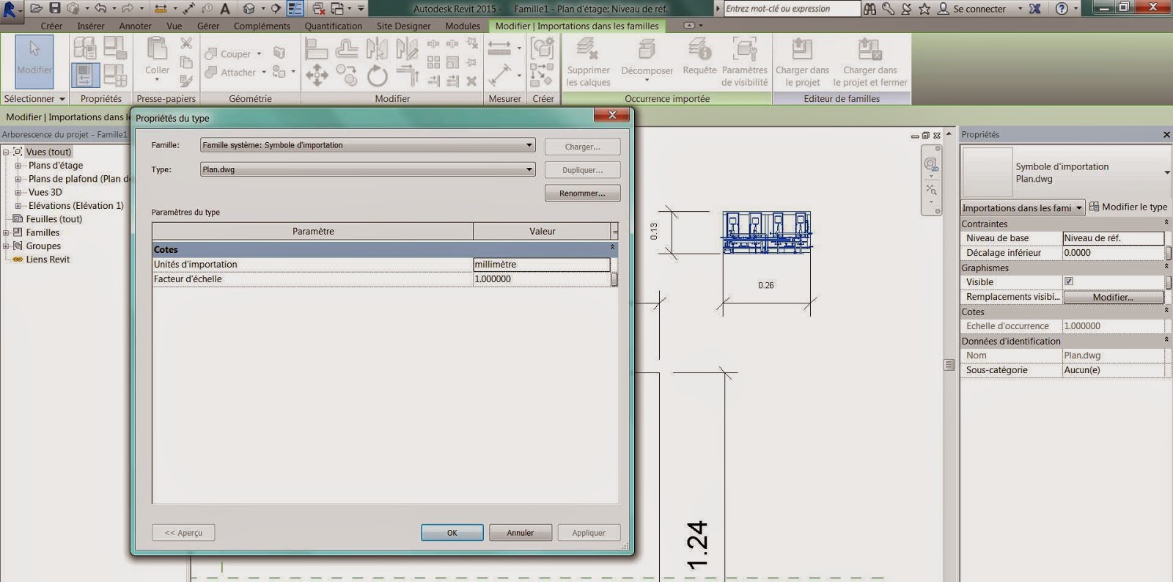1173x582 pixels.
Task: Click the scissors cut icon in Presse-papiers
Action: tap(186, 44)
